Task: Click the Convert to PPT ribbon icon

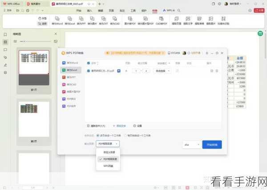Action: tap(81, 20)
